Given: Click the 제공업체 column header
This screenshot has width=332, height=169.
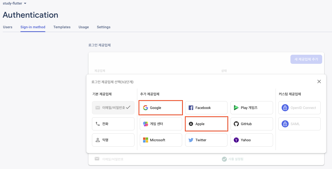Looking at the screenshot, I should click(x=99, y=71).
